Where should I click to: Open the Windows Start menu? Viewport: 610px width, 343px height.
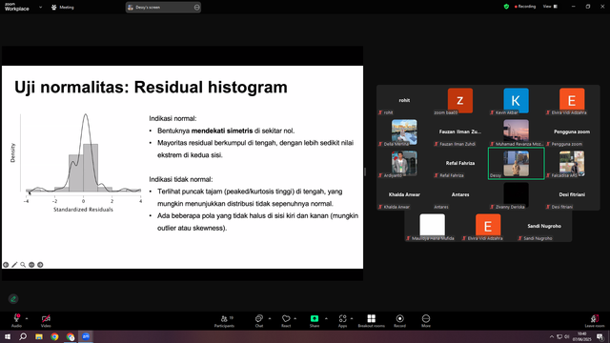[x=8, y=336]
